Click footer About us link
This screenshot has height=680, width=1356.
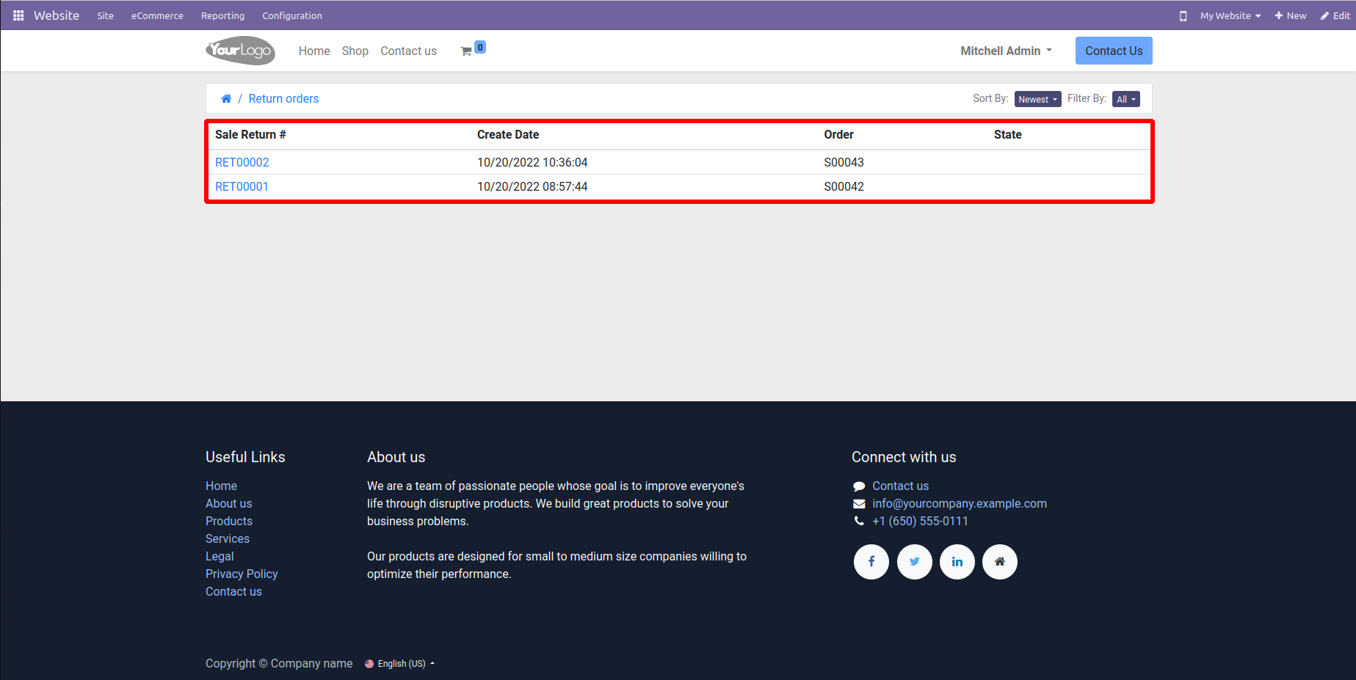coord(228,503)
